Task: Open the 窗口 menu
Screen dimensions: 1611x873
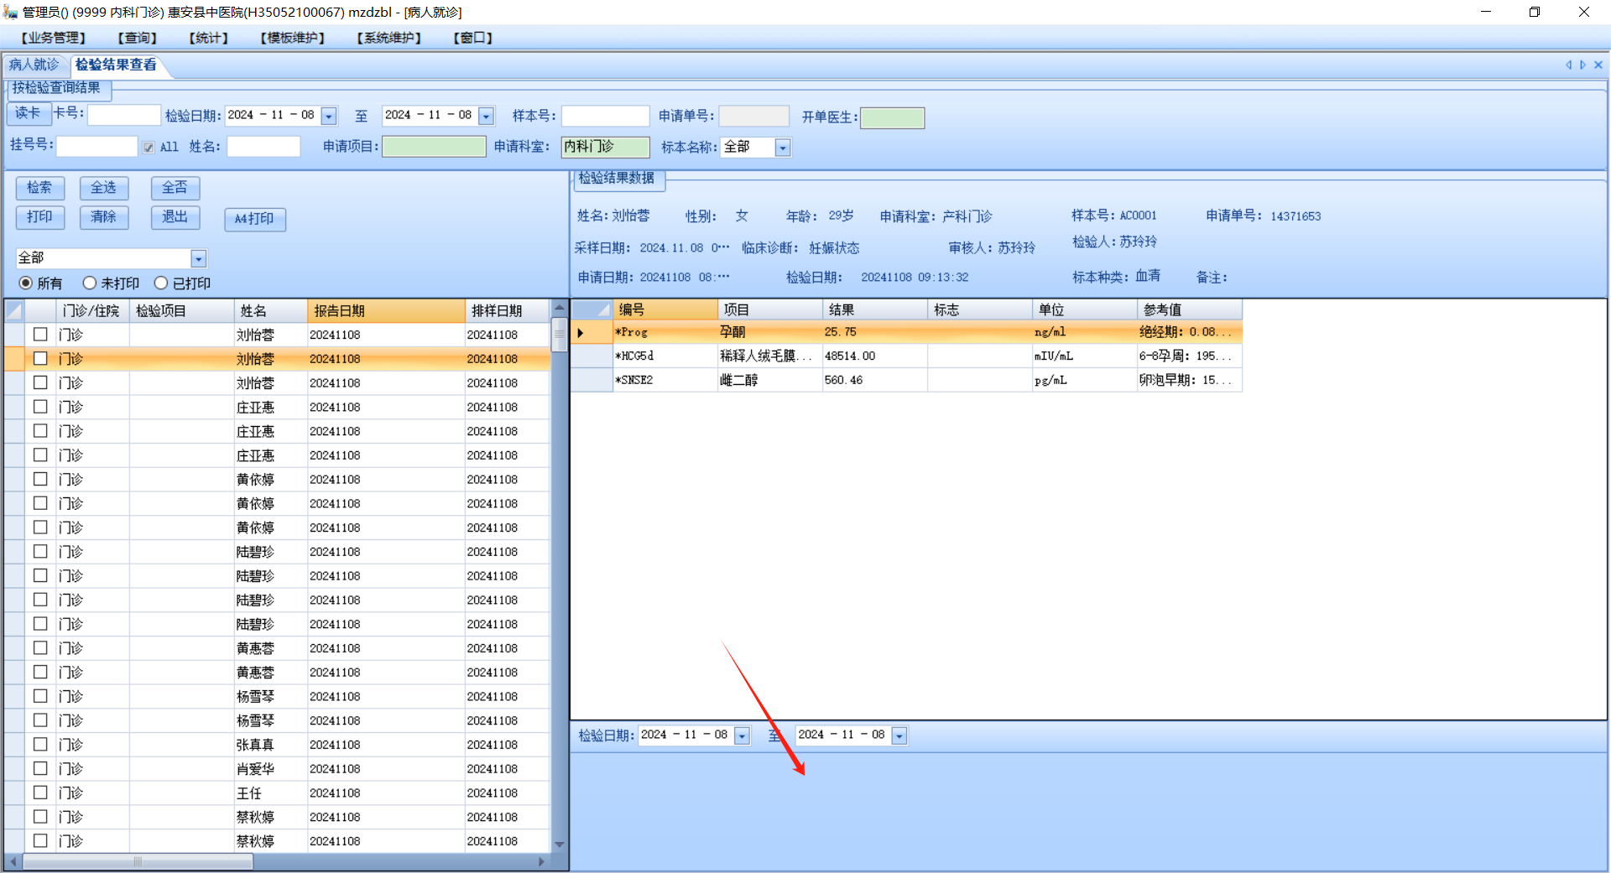Action: click(x=473, y=38)
